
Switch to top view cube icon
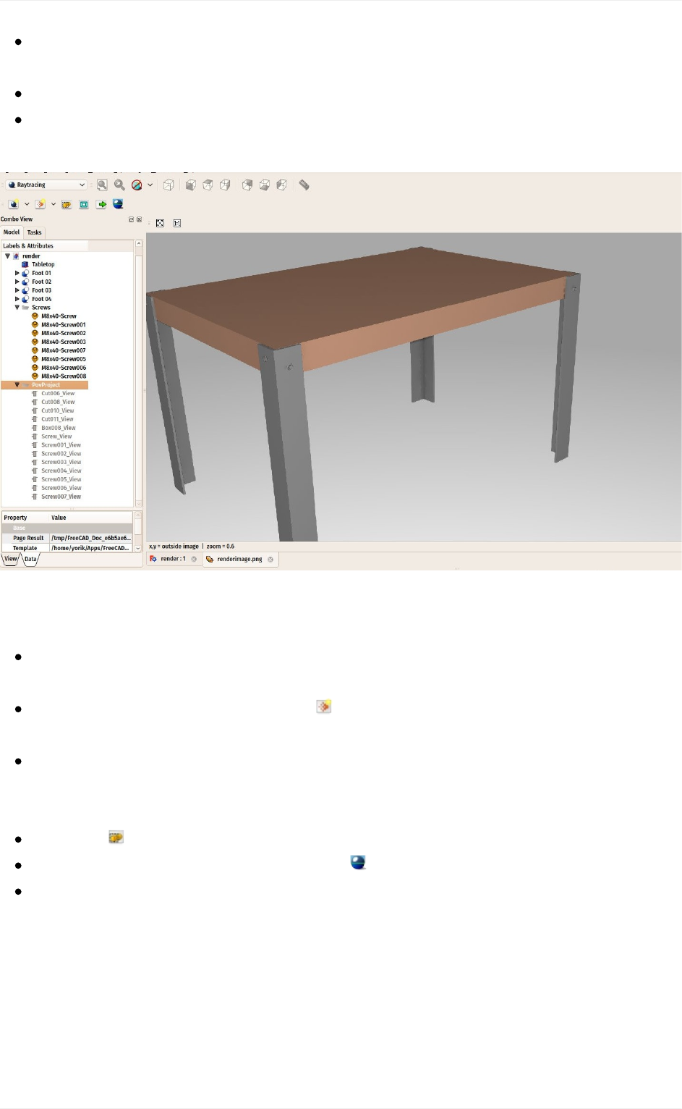[208, 185]
